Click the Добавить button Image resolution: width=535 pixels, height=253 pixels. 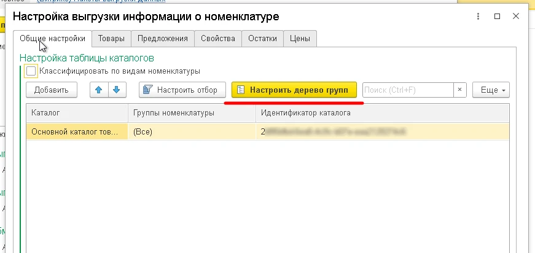click(52, 90)
